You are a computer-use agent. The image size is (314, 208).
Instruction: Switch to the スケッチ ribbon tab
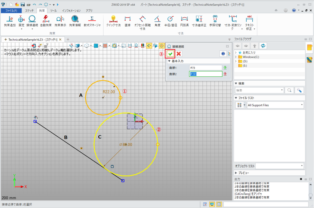tap(29, 11)
